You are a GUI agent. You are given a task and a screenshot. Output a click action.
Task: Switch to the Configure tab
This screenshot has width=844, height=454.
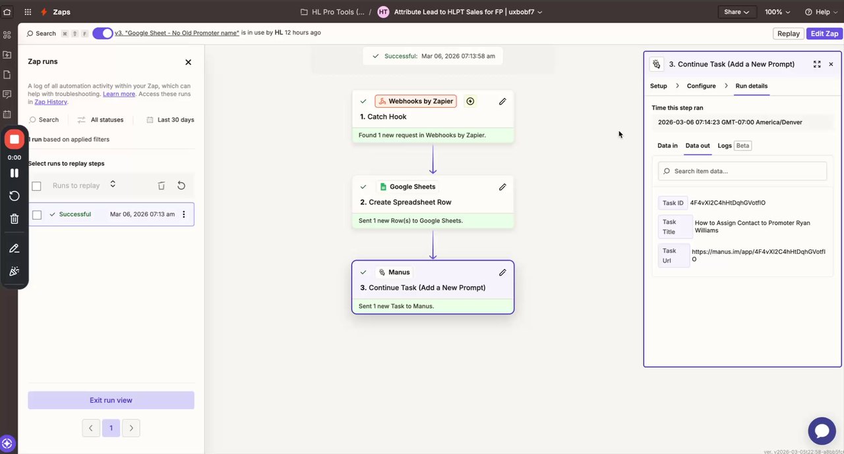click(x=701, y=86)
